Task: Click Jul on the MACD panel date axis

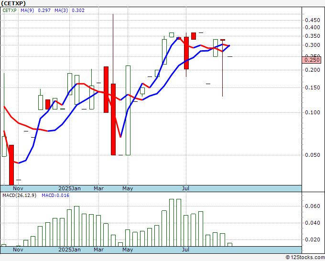Action: pos(186,250)
